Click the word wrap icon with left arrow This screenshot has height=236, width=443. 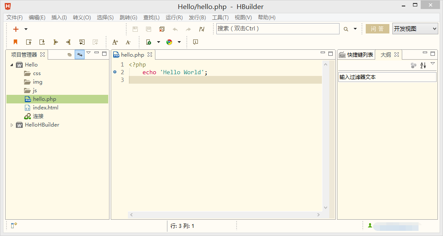tap(82, 42)
